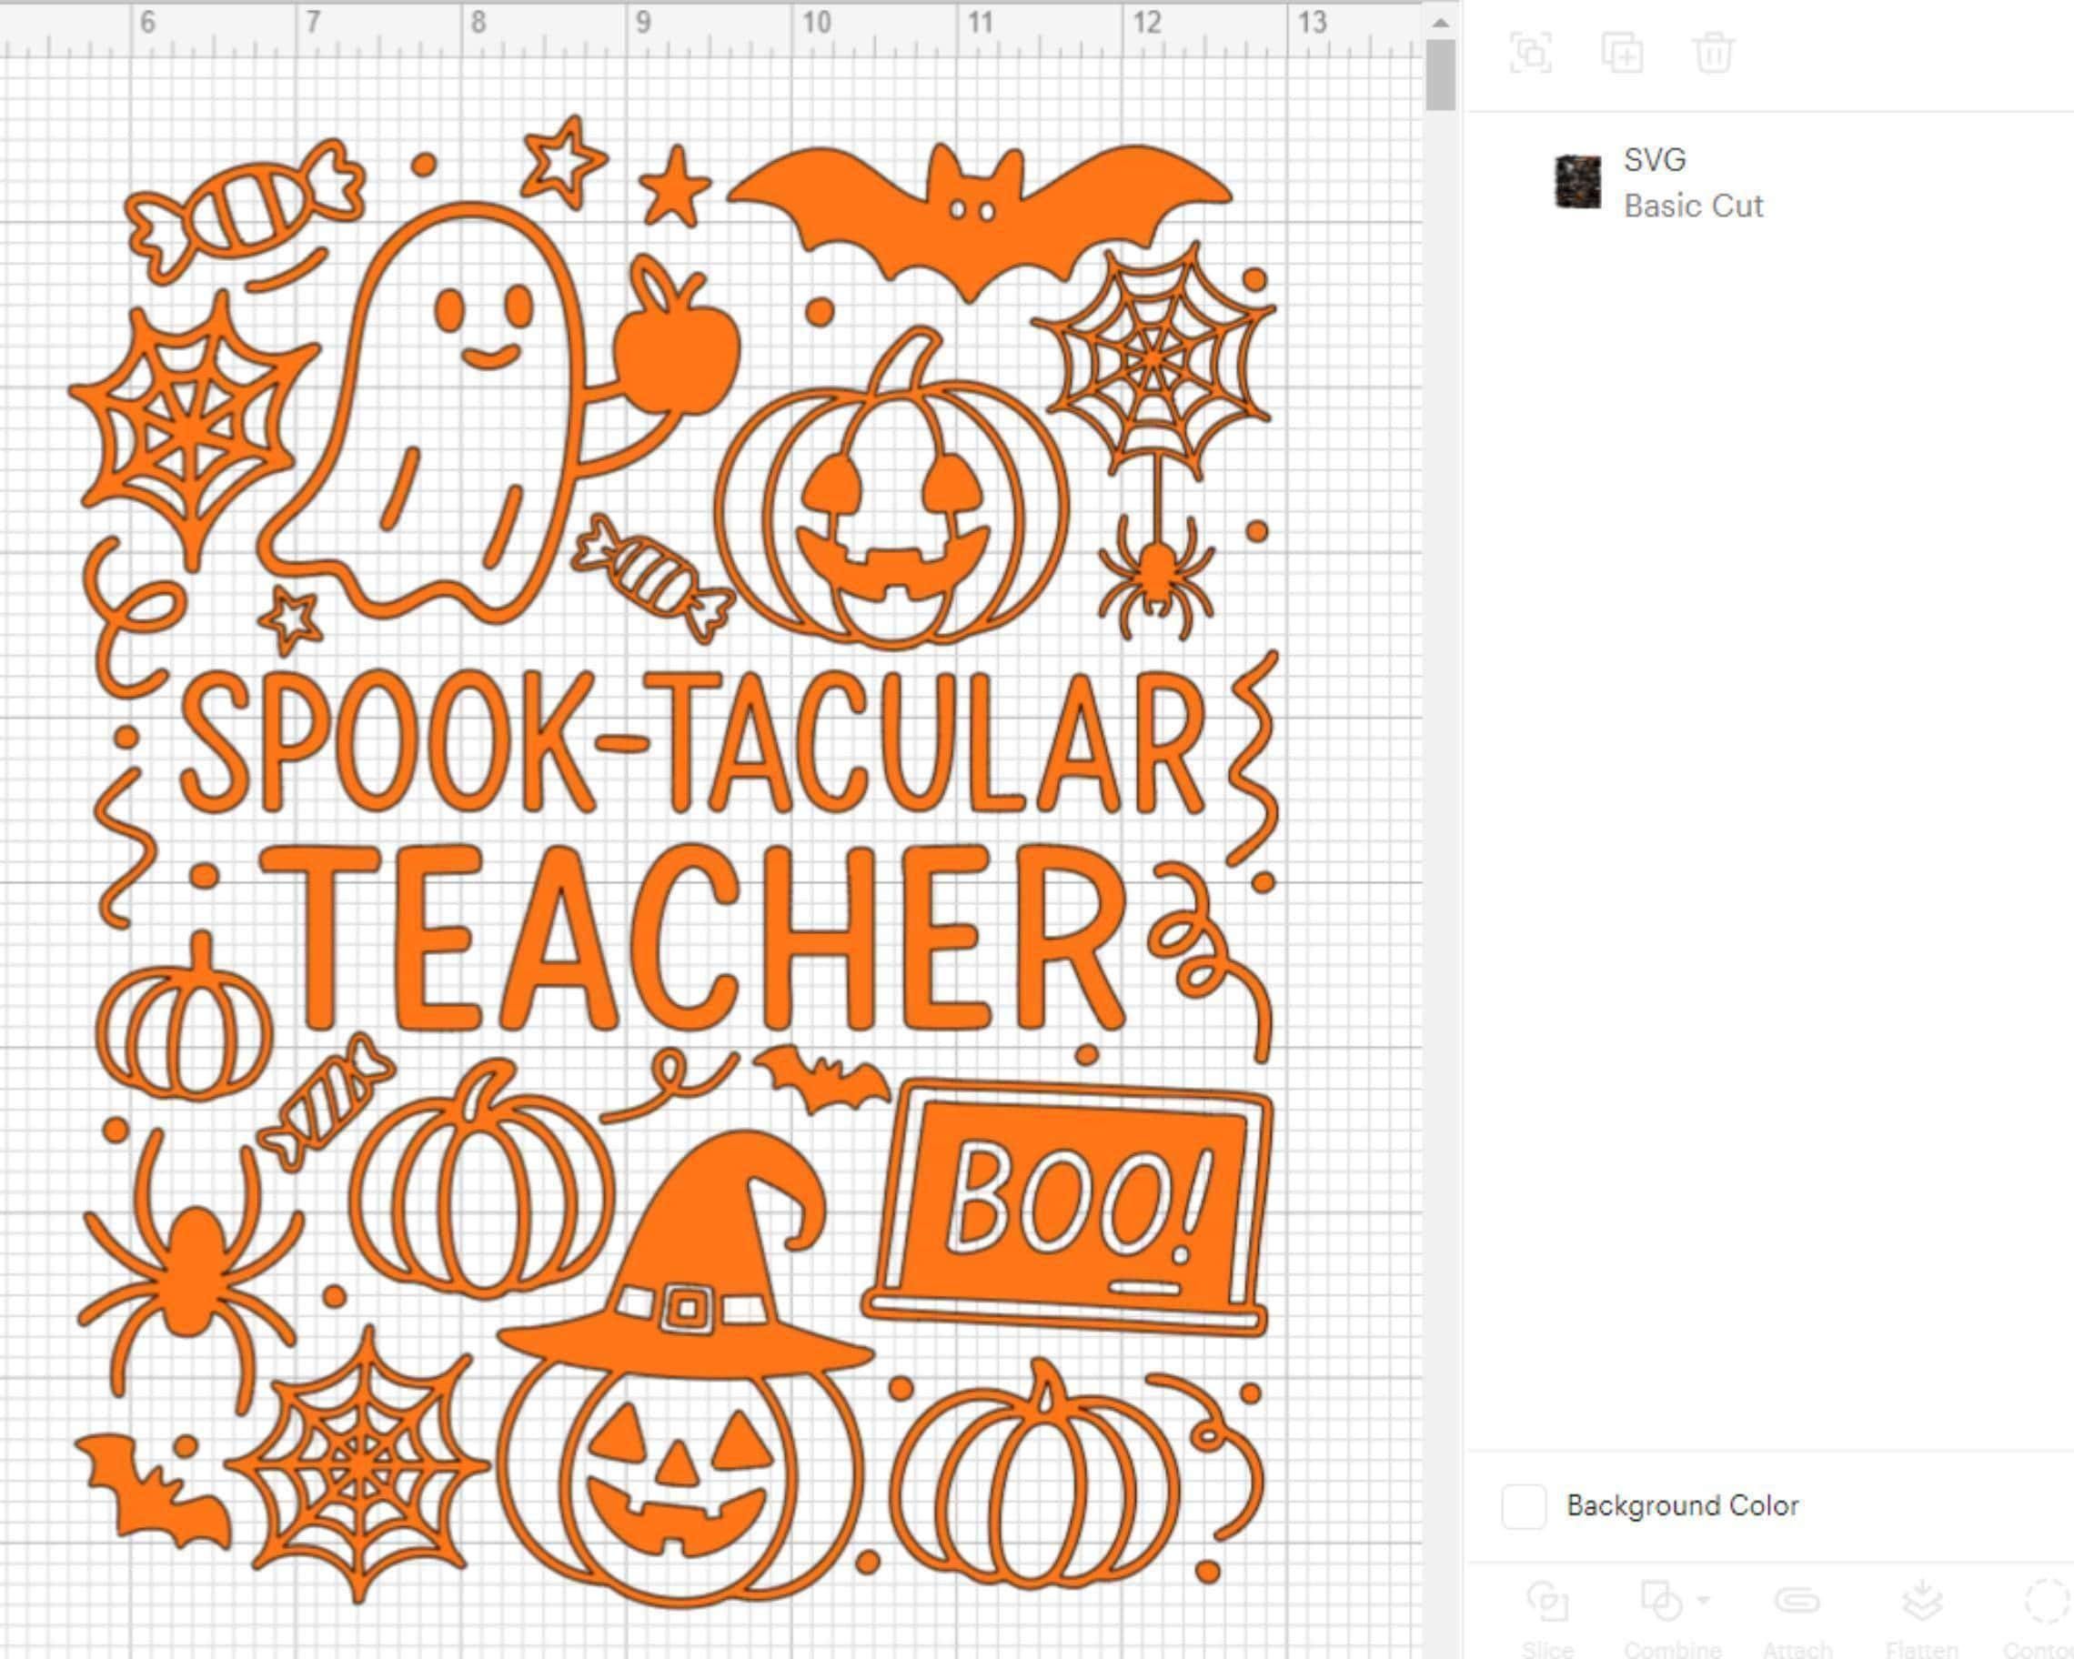Click the SVG layer name
The height and width of the screenshot is (1659, 2074).
click(x=1655, y=160)
